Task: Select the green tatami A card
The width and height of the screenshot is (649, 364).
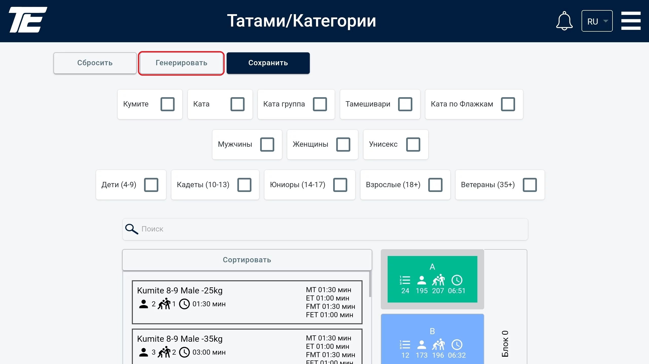Action: (x=432, y=279)
